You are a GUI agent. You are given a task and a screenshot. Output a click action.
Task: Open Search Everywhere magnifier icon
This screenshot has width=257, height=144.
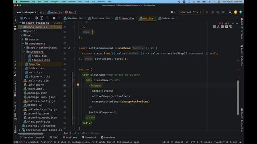pos(230,12)
